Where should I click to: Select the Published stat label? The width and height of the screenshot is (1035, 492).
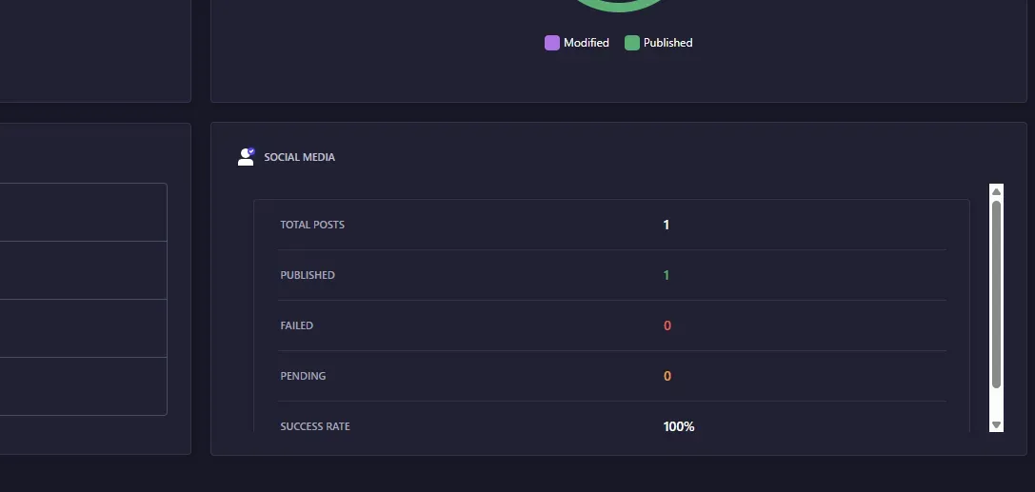click(308, 275)
